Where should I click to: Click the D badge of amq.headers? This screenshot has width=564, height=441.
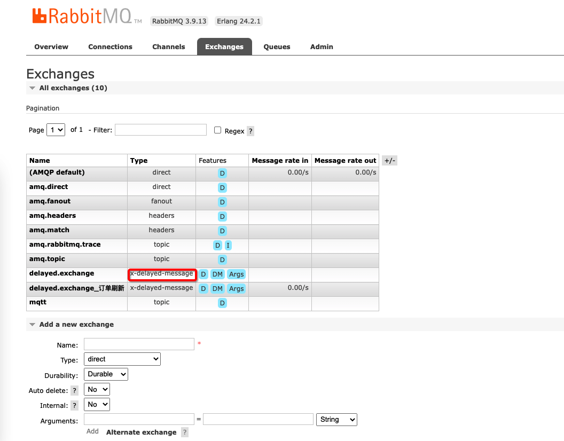pos(222,217)
